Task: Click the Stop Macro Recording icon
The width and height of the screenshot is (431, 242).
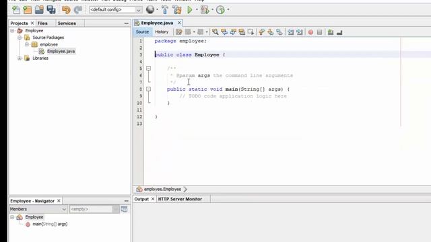Action: [319, 32]
